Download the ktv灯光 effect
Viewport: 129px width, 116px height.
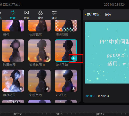[x=74, y=88]
